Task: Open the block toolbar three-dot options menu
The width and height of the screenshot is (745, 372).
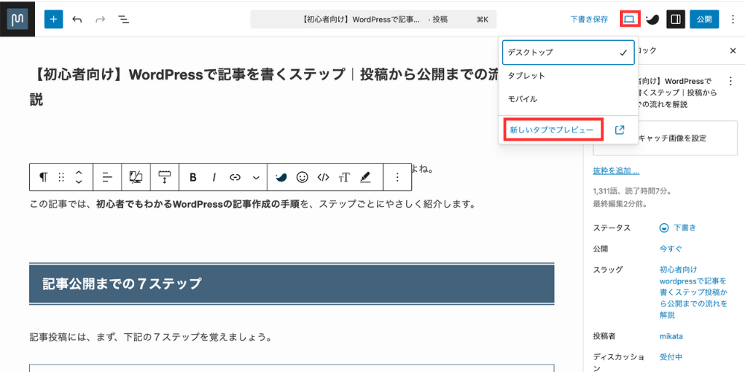Action: (397, 177)
